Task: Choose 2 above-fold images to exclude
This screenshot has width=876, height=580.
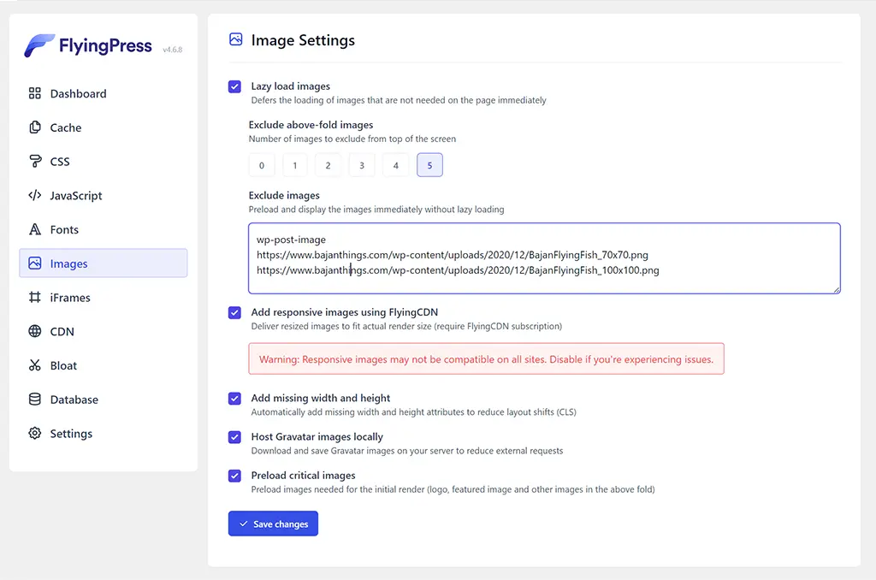Action: pyautogui.click(x=328, y=165)
